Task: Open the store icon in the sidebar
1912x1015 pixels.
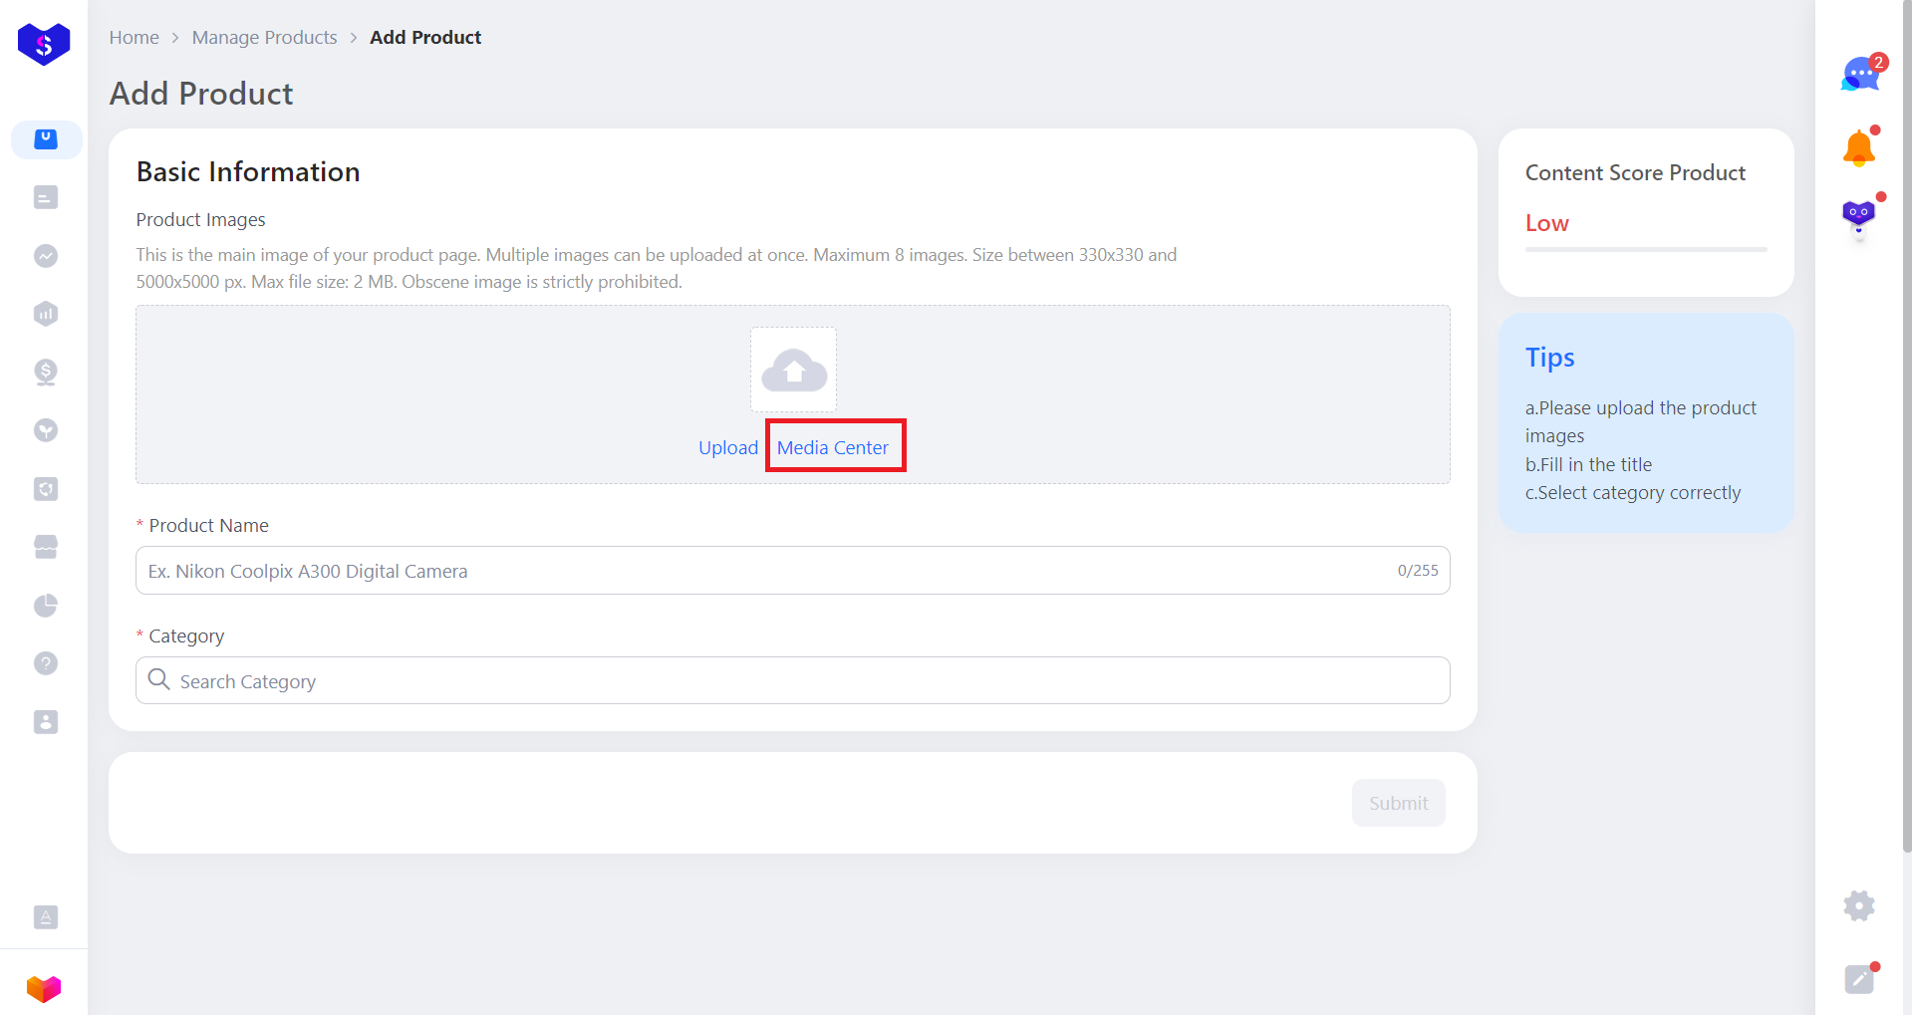Action: click(x=45, y=546)
